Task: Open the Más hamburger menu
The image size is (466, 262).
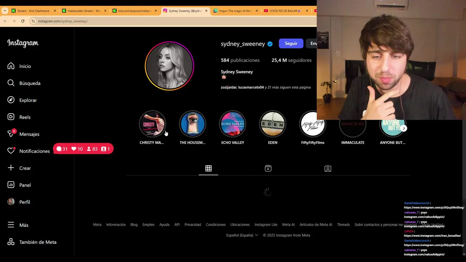Action: click(11, 225)
